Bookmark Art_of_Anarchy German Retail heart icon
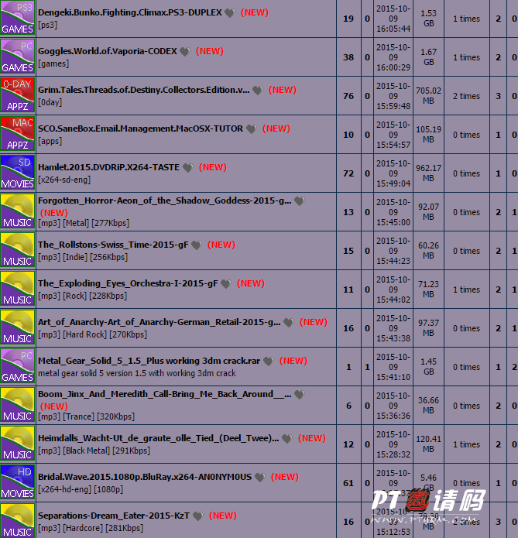The width and height of the screenshot is (518, 538). pyautogui.click(x=288, y=324)
